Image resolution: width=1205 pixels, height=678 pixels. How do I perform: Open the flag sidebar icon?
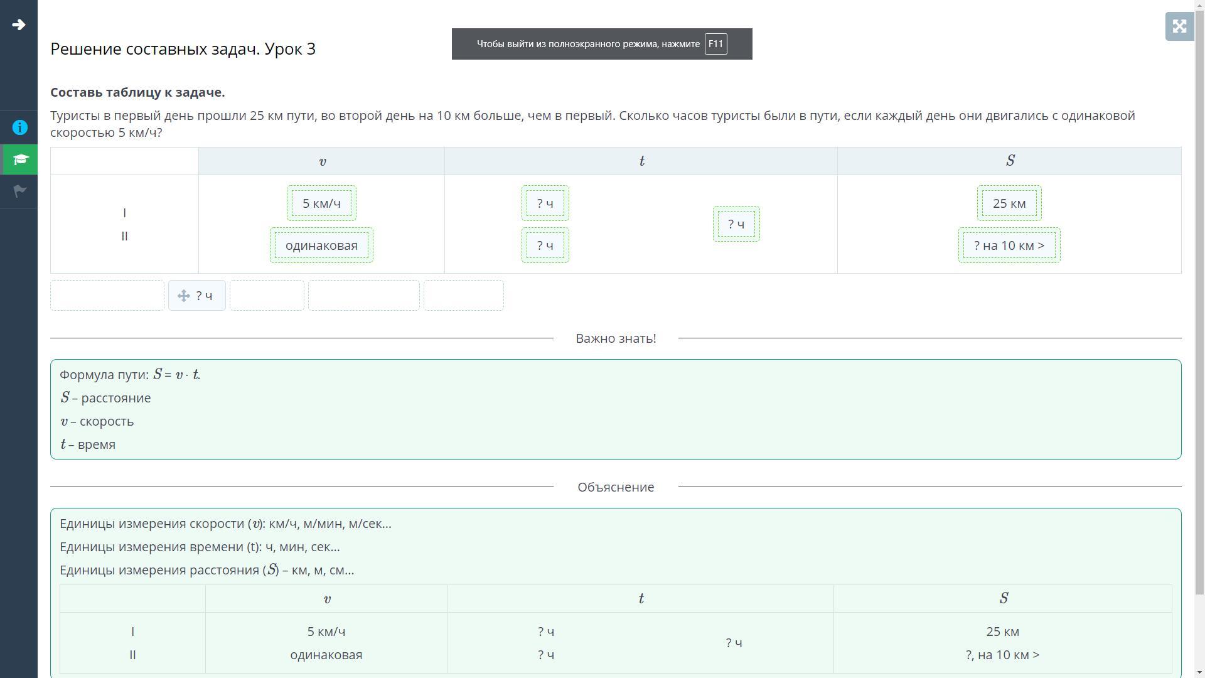coord(19,191)
